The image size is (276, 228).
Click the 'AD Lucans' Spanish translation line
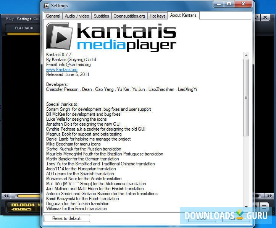coord(80,174)
